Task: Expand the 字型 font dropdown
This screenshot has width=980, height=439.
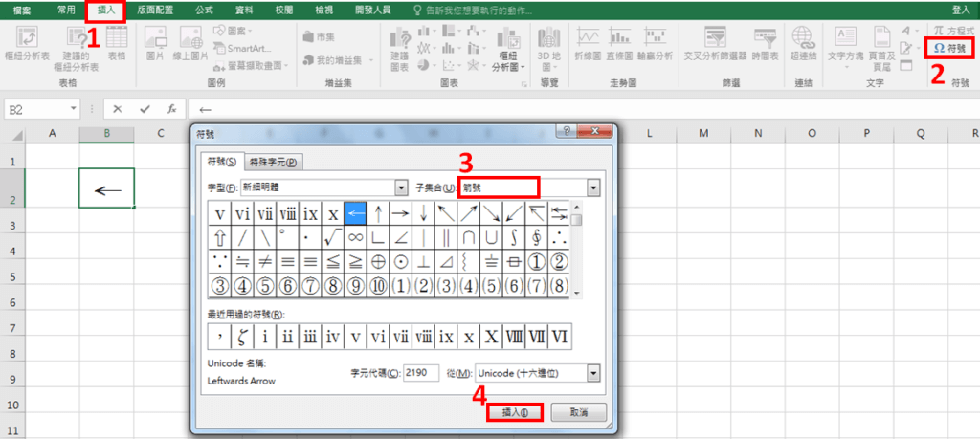Action: click(401, 187)
